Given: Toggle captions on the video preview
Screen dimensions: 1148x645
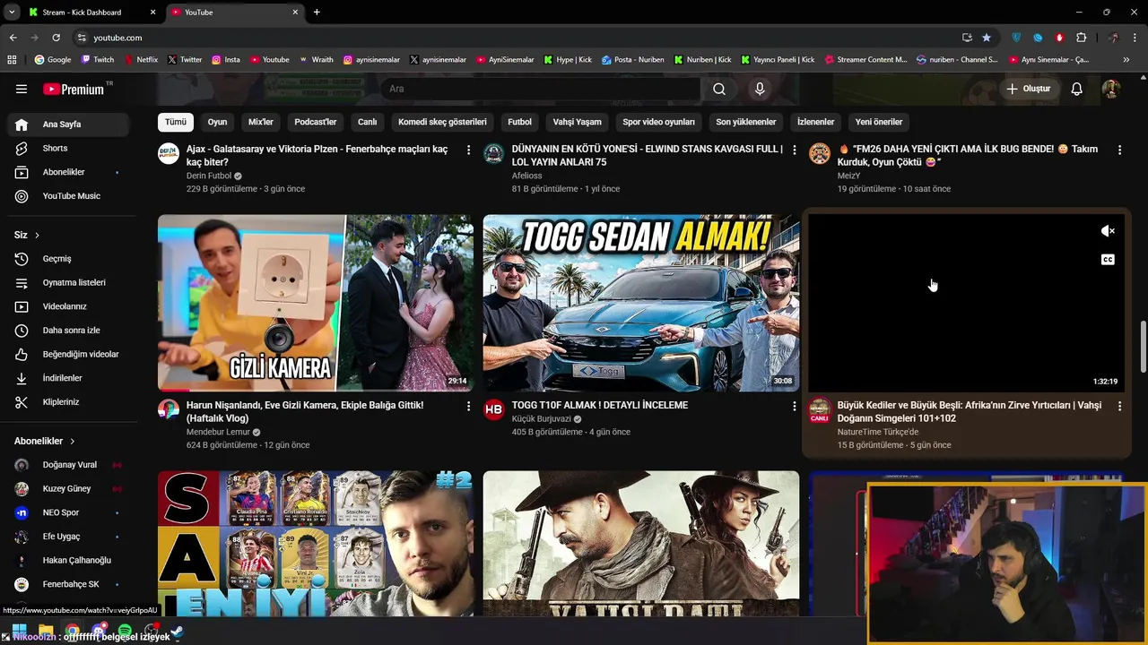Looking at the screenshot, I should pyautogui.click(x=1108, y=260).
